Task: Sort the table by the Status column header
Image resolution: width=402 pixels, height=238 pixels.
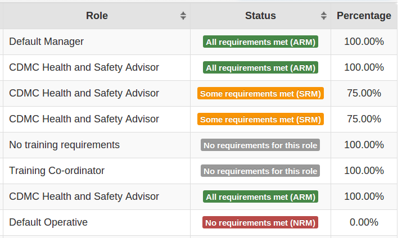Action: coord(260,16)
